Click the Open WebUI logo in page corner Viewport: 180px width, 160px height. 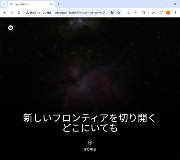(10, 28)
